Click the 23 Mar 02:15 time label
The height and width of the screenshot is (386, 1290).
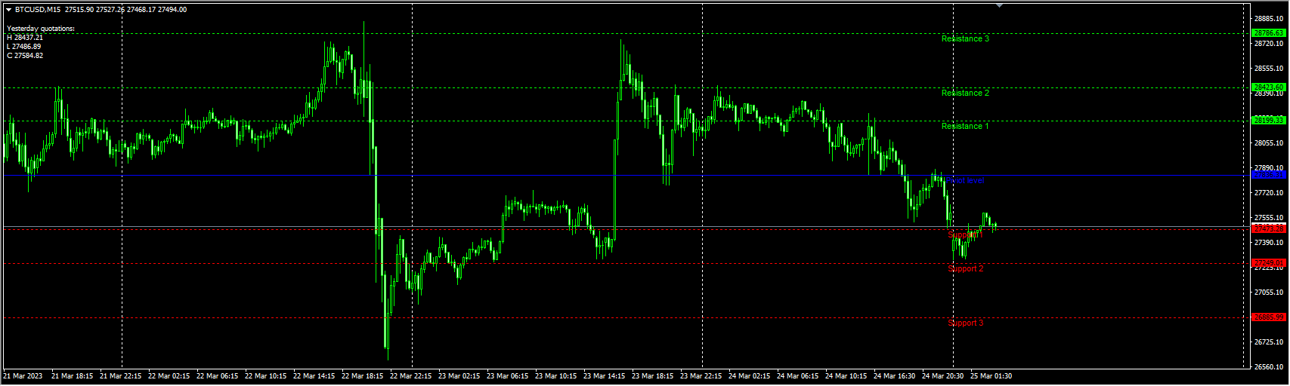pos(459,376)
